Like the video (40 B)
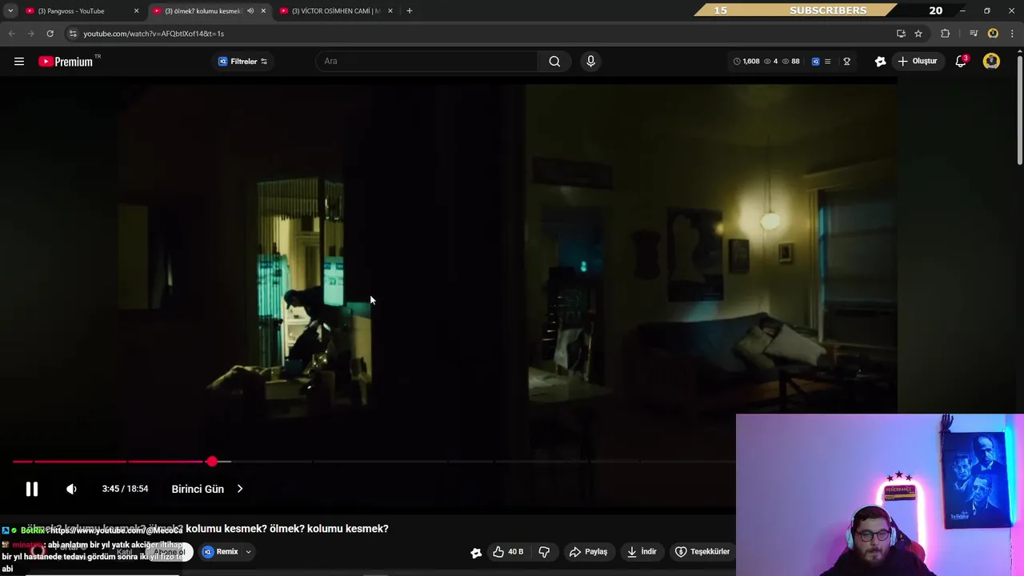The height and width of the screenshot is (576, 1024). [508, 552]
